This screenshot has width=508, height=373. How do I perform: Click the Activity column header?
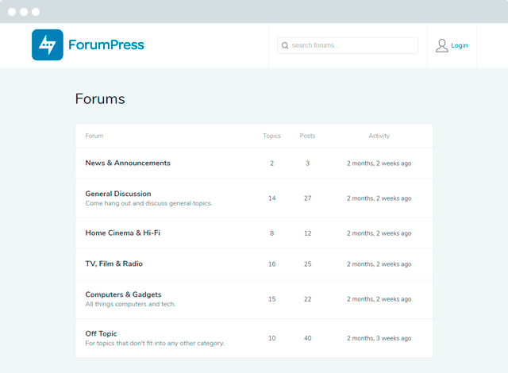pos(379,136)
